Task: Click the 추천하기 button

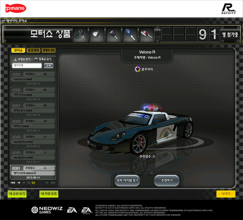Action: pos(167,181)
